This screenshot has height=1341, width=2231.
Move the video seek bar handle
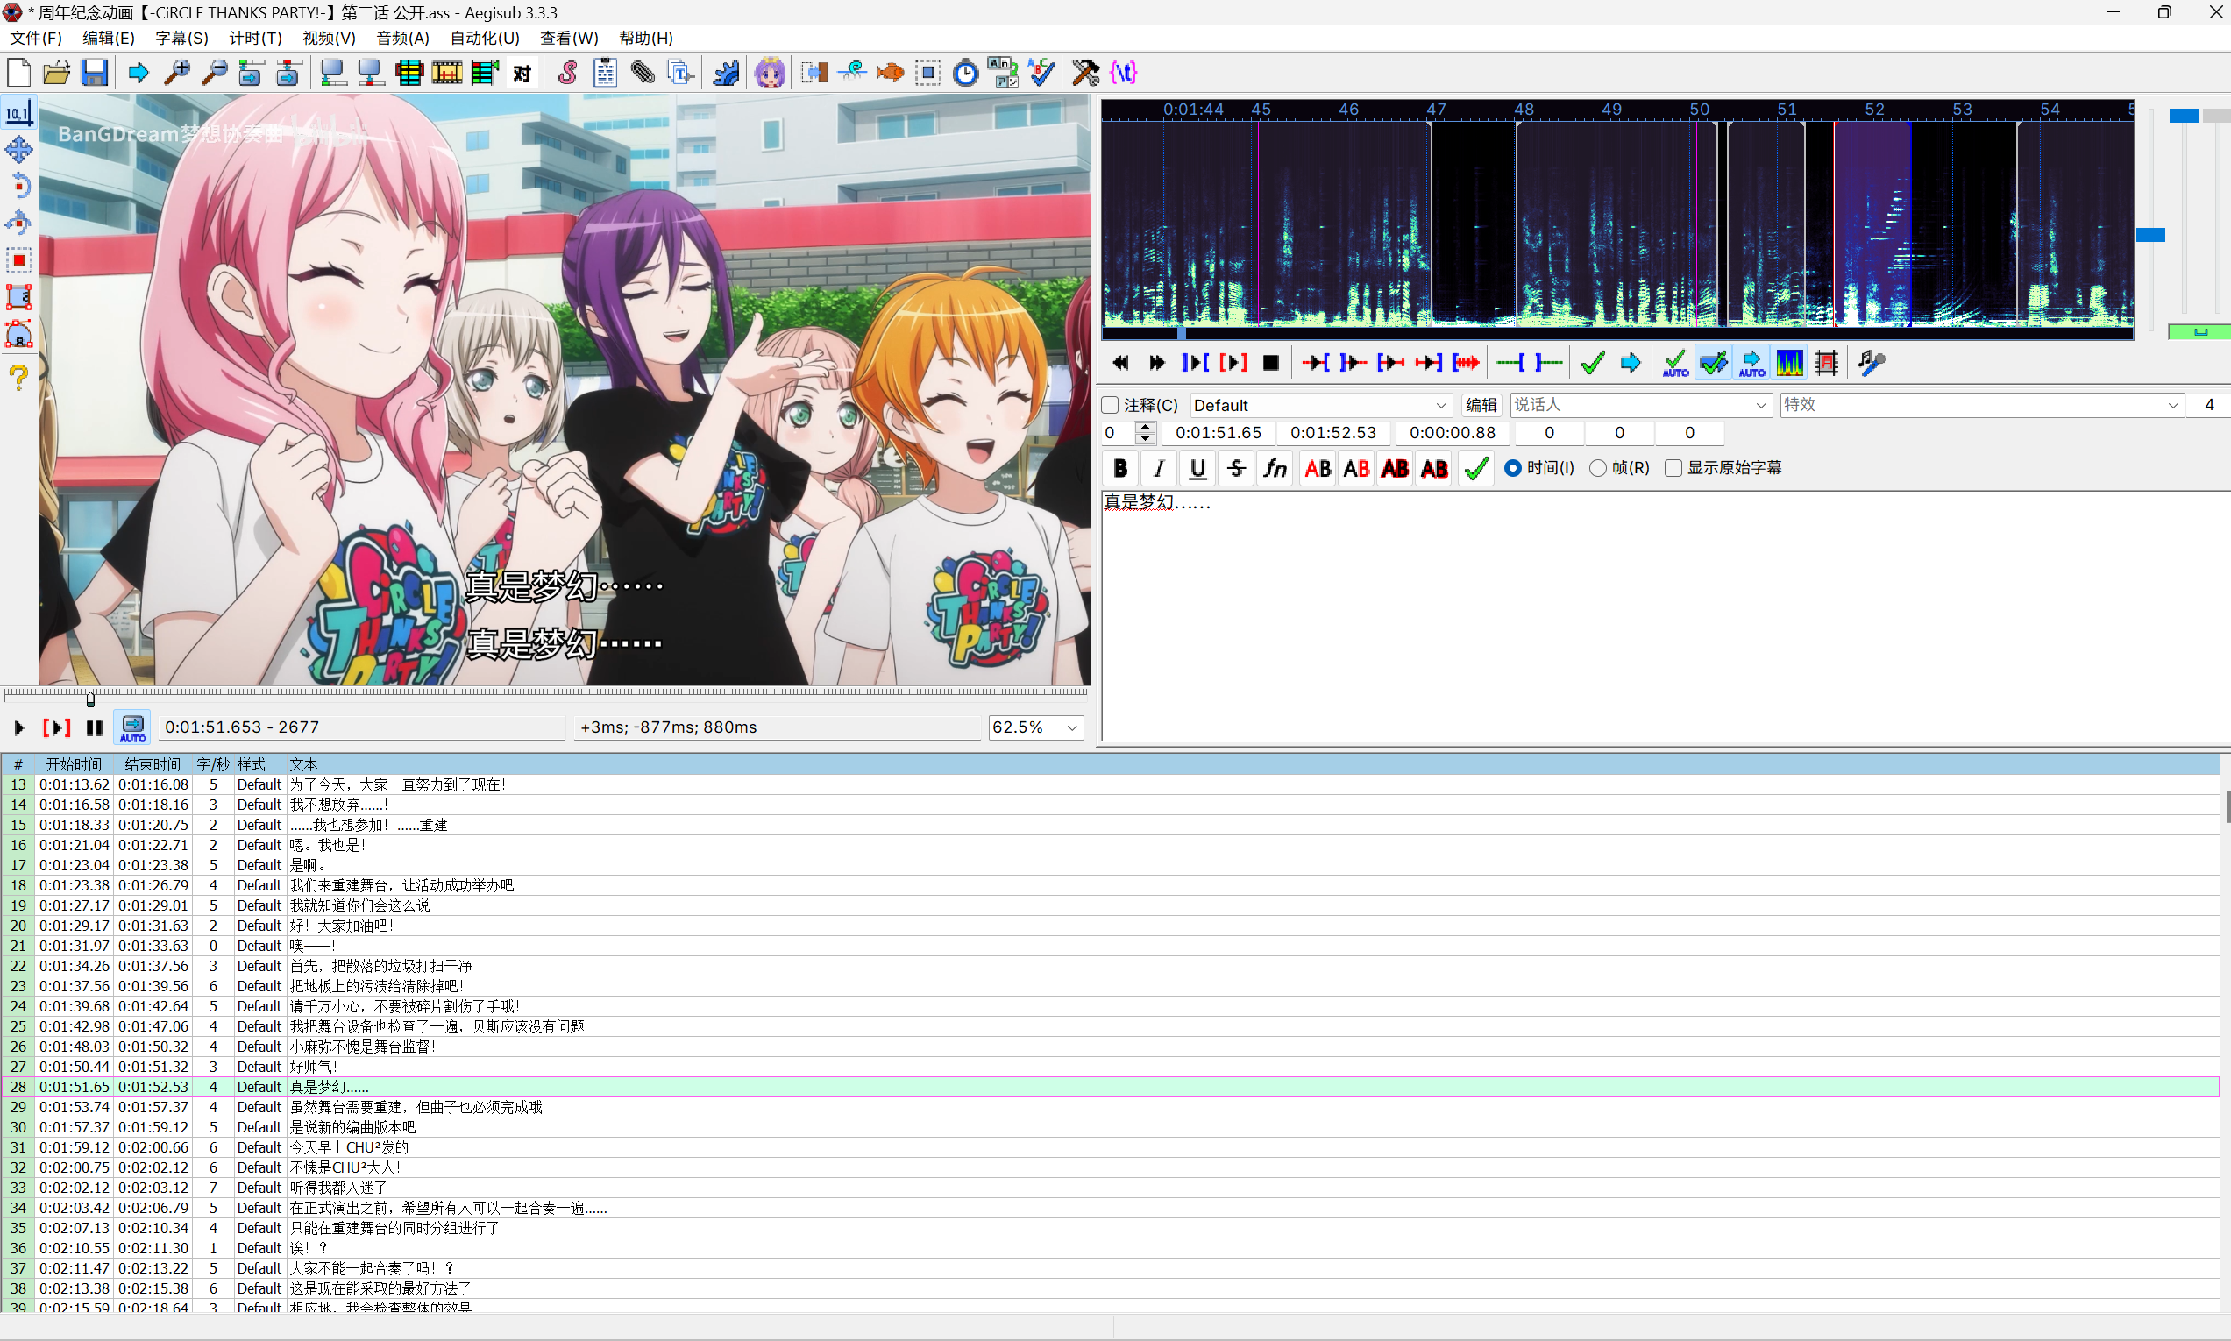tap(90, 699)
